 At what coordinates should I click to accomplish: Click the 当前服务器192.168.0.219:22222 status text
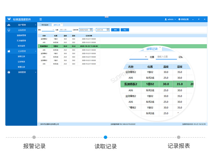pyautogui.click(x=123, y=124)
